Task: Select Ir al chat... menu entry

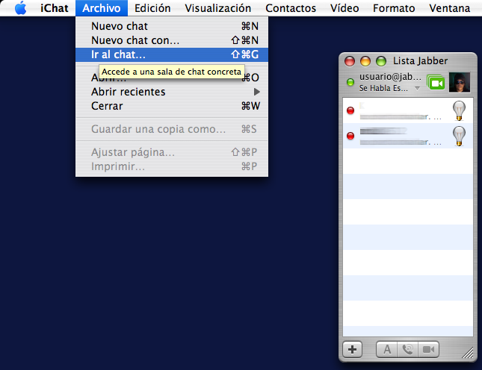Action: coord(172,54)
